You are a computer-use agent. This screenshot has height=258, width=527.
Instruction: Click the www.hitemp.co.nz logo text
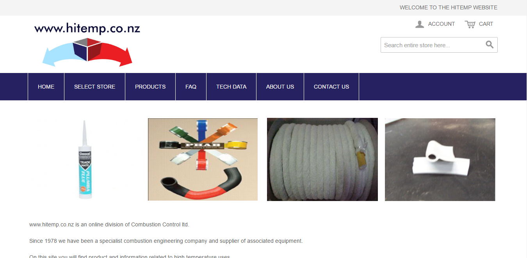(x=87, y=28)
